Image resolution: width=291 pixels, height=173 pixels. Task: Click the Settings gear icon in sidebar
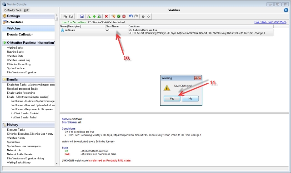[x=5, y=16]
